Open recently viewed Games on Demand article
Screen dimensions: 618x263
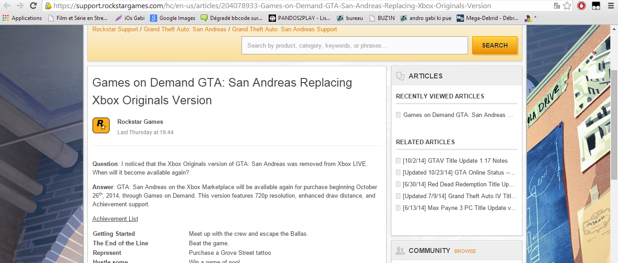click(458, 115)
